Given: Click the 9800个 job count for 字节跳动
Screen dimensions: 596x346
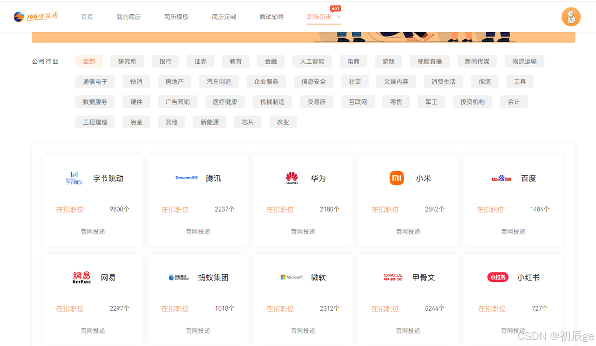Looking at the screenshot, I should [120, 209].
